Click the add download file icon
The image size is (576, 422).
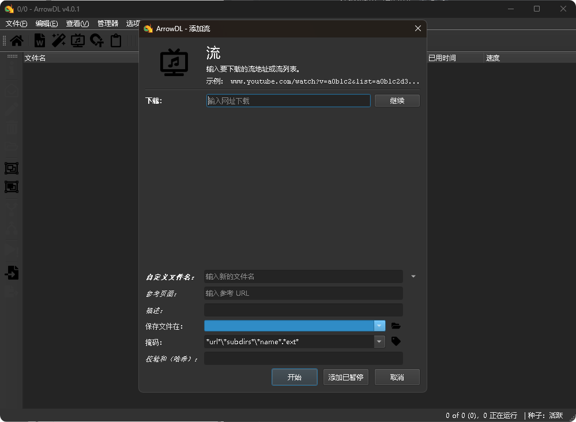(40, 40)
